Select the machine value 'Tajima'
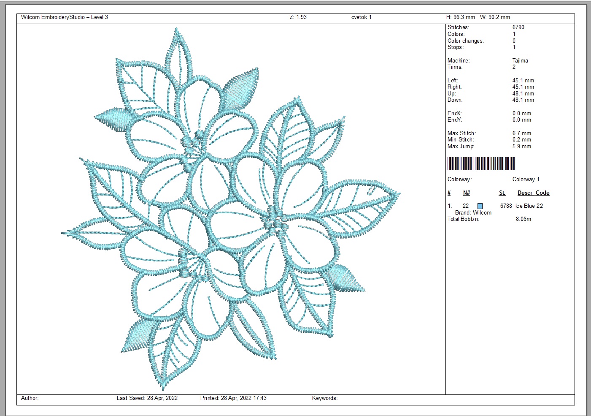Screen dimensions: 591x416 pyautogui.click(x=520, y=61)
